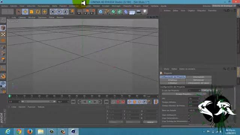Click the Aplicar button in coordinates

coord(150,122)
